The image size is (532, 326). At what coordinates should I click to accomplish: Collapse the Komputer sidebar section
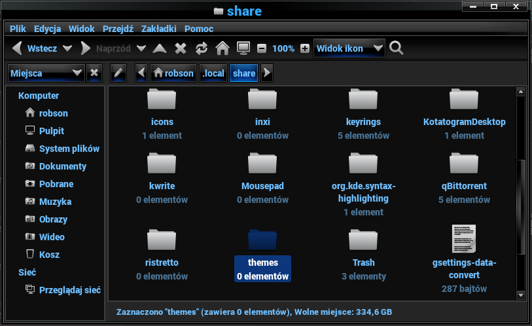click(x=39, y=96)
